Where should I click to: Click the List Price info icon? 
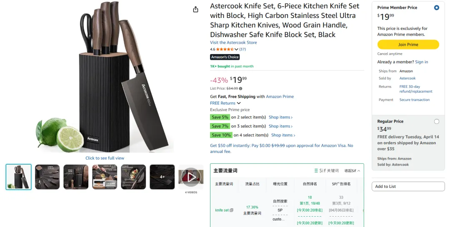point(240,89)
